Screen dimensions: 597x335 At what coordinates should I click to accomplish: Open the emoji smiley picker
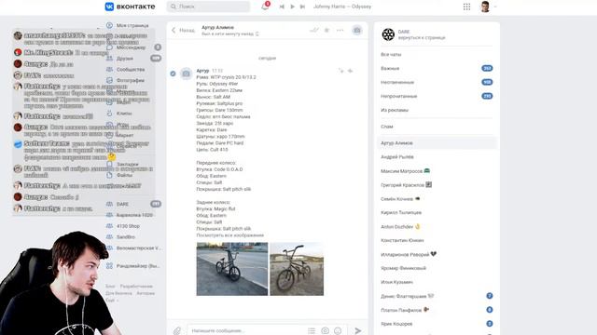point(338,331)
